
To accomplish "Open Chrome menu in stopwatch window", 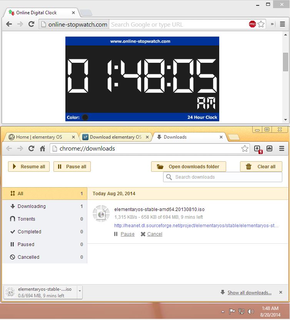I will (x=282, y=24).
